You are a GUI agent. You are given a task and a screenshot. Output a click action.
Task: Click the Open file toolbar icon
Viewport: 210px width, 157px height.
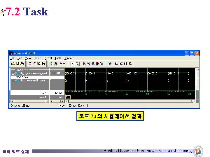[13, 64]
